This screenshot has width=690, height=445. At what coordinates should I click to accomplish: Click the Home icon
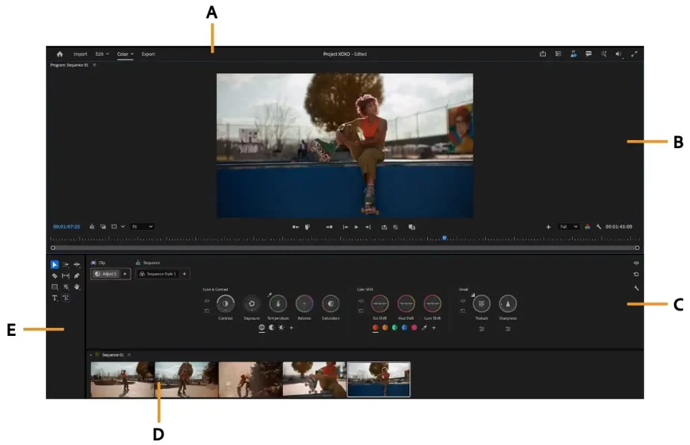[60, 54]
